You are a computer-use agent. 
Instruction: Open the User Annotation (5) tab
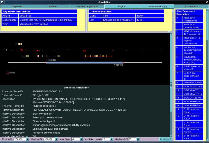(156, 6)
